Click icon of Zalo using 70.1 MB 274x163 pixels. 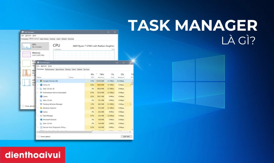tap(41, 100)
